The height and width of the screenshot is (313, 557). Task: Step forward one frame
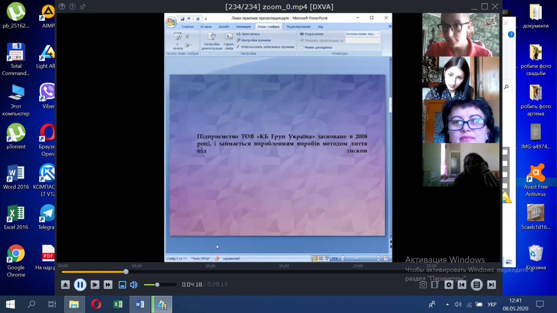click(x=95, y=285)
